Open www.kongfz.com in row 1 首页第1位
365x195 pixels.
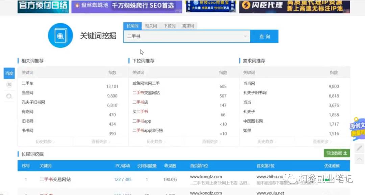tap(206, 177)
